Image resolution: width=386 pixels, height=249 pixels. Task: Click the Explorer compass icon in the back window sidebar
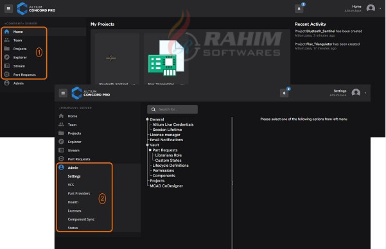6,57
